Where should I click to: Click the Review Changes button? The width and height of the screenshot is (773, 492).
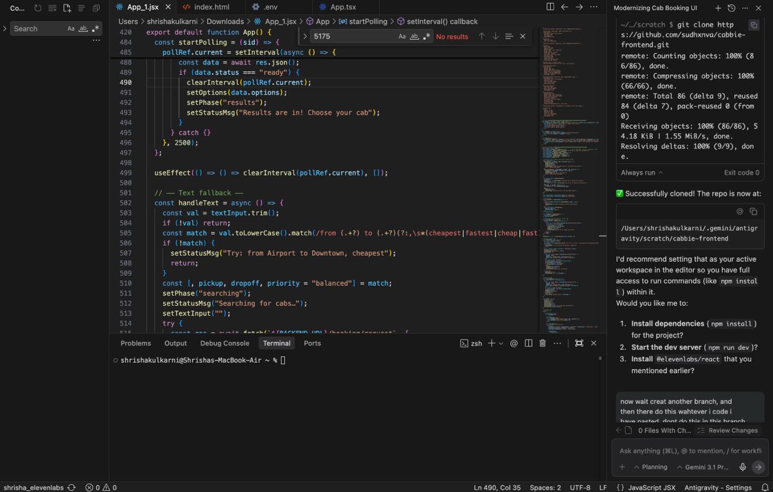(727, 430)
